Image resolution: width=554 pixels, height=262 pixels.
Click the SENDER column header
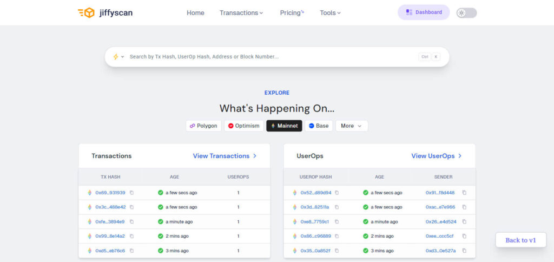(x=443, y=177)
